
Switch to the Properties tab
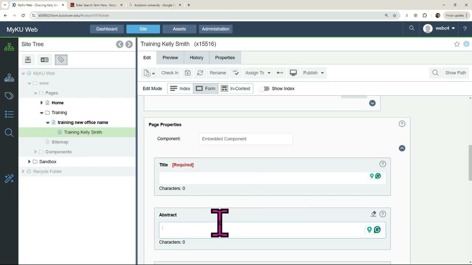click(x=225, y=58)
